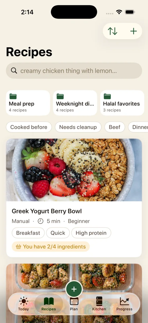Tap the Breakfast tag on recipe card
The height and width of the screenshot is (323, 148).
pyautogui.click(x=28, y=233)
